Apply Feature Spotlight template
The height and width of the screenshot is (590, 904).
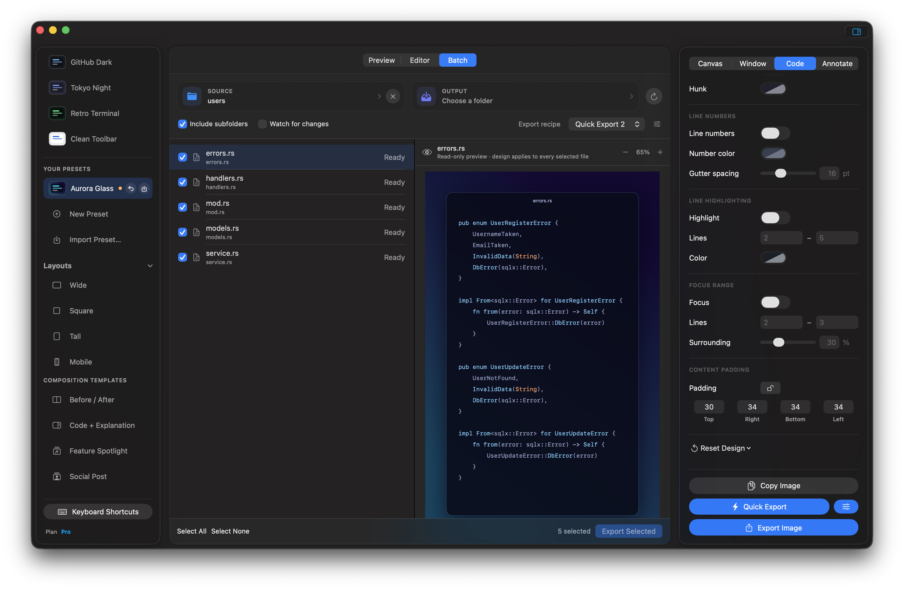click(x=98, y=451)
